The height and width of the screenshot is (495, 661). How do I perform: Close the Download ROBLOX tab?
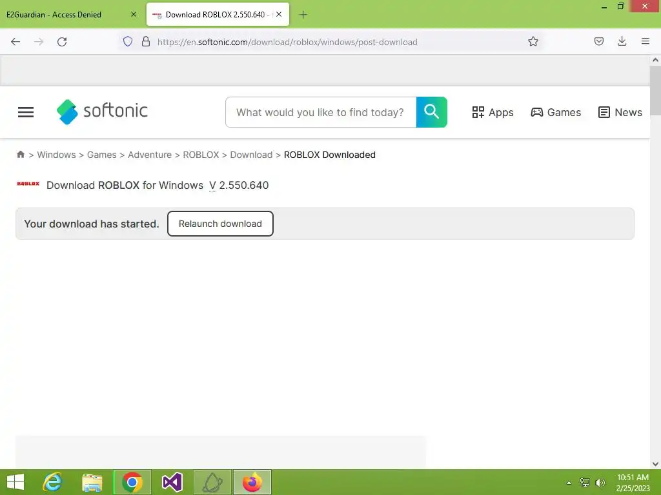[279, 14]
